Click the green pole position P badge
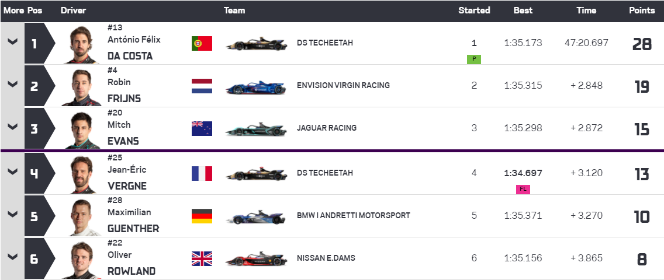 point(474,59)
